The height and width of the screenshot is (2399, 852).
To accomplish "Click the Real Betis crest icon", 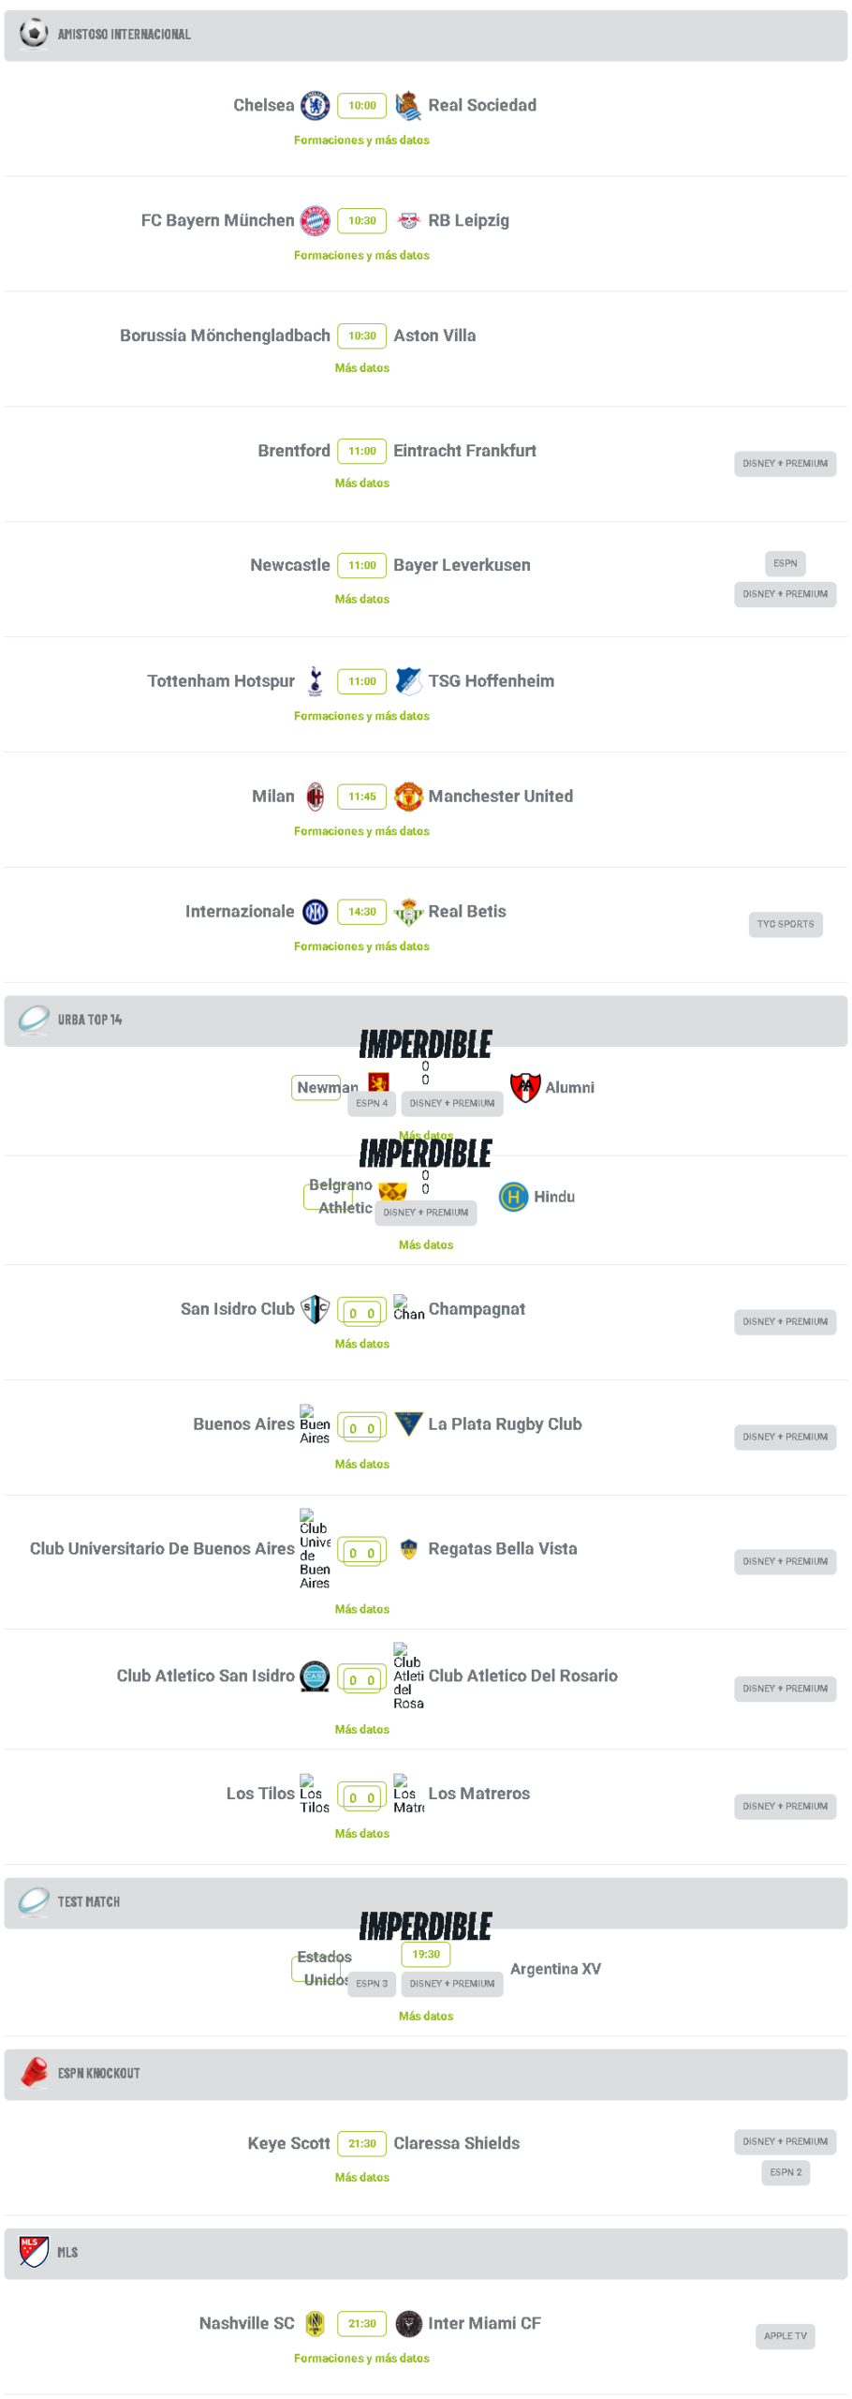I will tap(409, 912).
